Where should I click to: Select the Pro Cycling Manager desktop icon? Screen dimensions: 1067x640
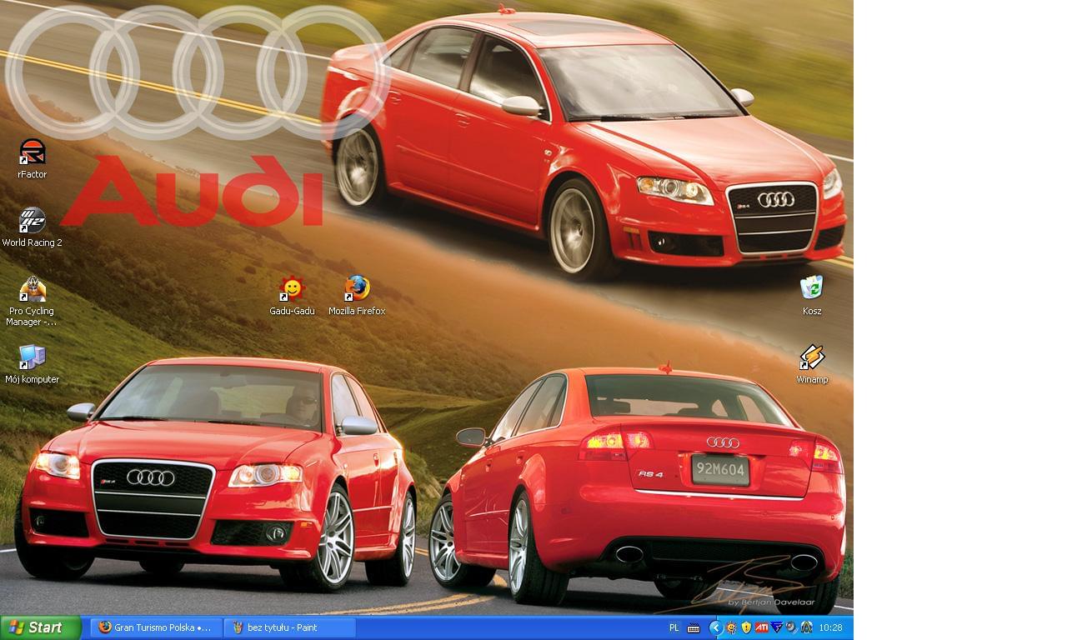tap(32, 300)
